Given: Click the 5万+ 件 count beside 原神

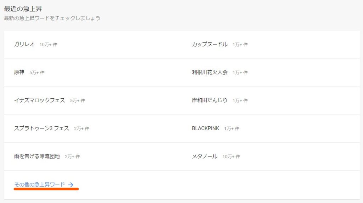Looking at the screenshot, I should coord(37,72).
